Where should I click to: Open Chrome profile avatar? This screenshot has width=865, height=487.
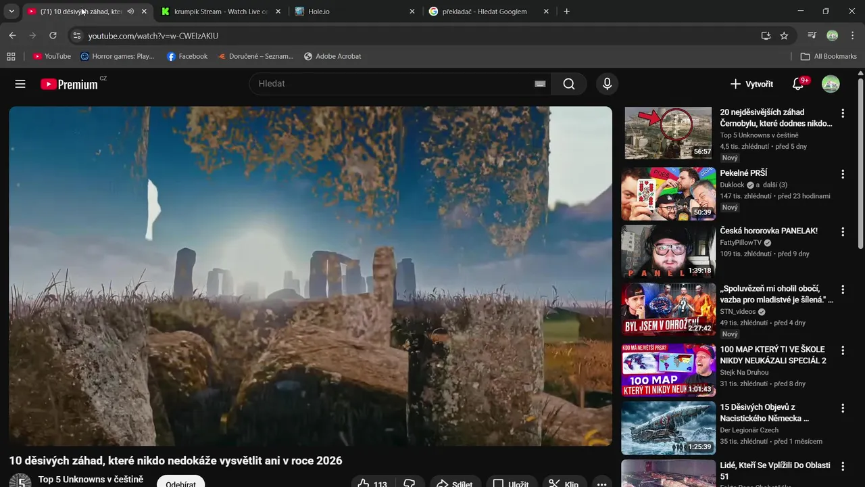click(833, 36)
